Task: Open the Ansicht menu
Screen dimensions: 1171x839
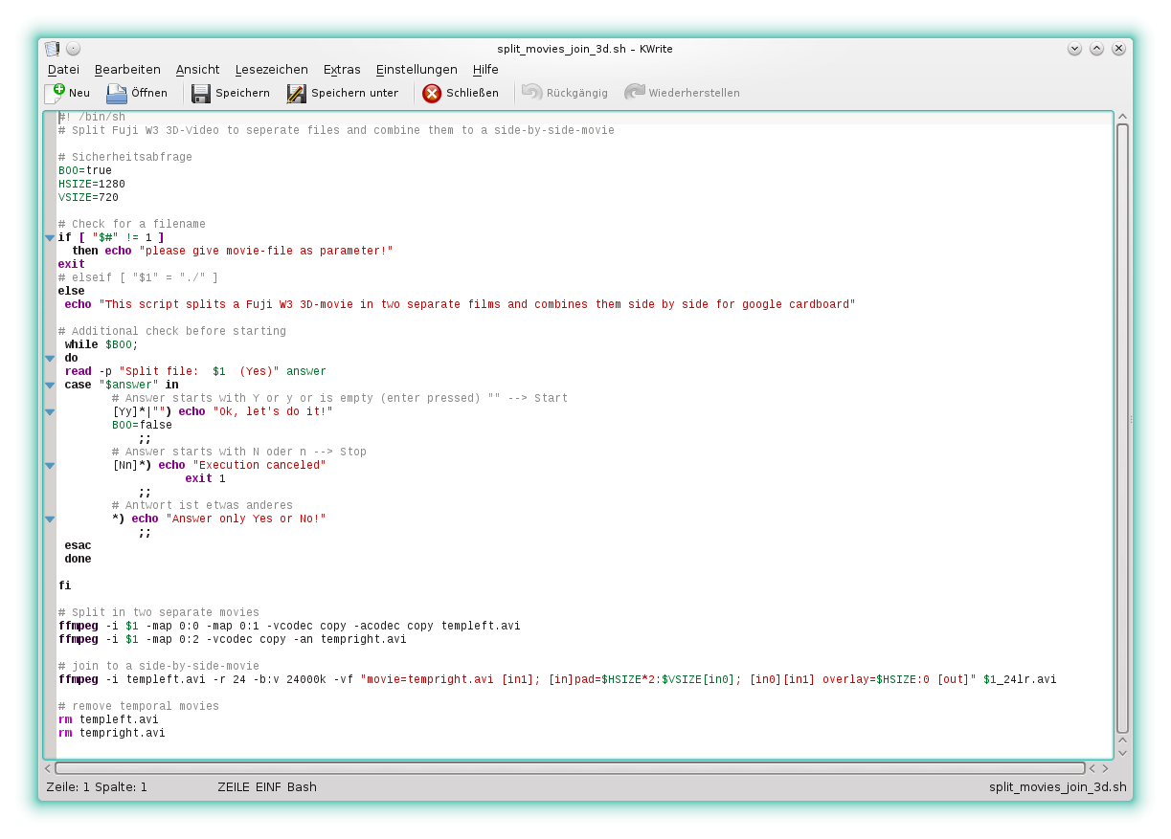Action: 197,70
